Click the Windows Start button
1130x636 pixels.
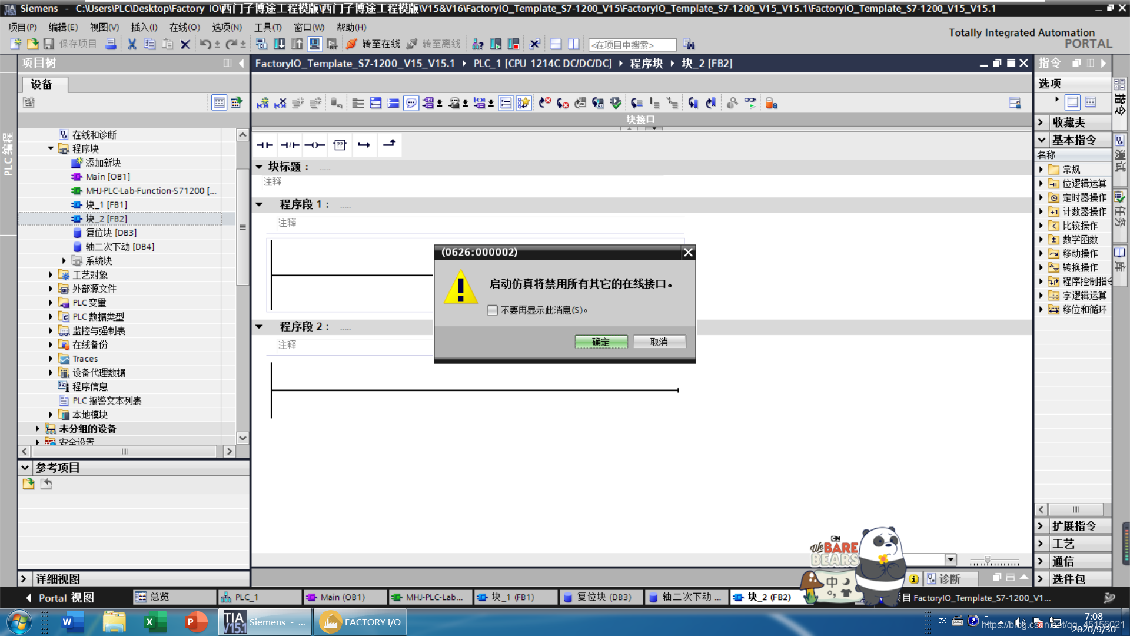pos(18,622)
